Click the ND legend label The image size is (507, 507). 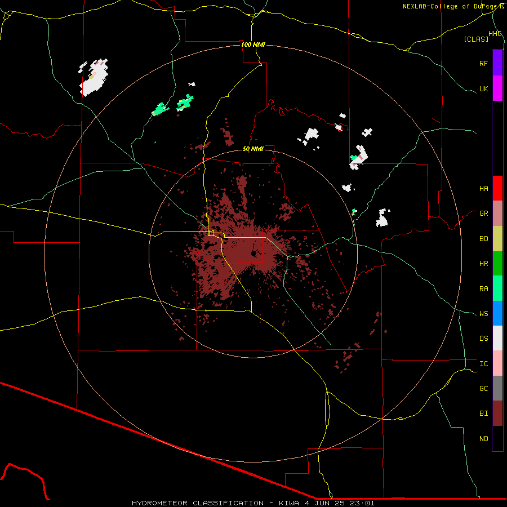click(x=483, y=439)
